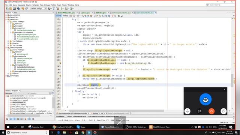
Task: Open OBS on the inner taskbar
Action: [x=135, y=127]
